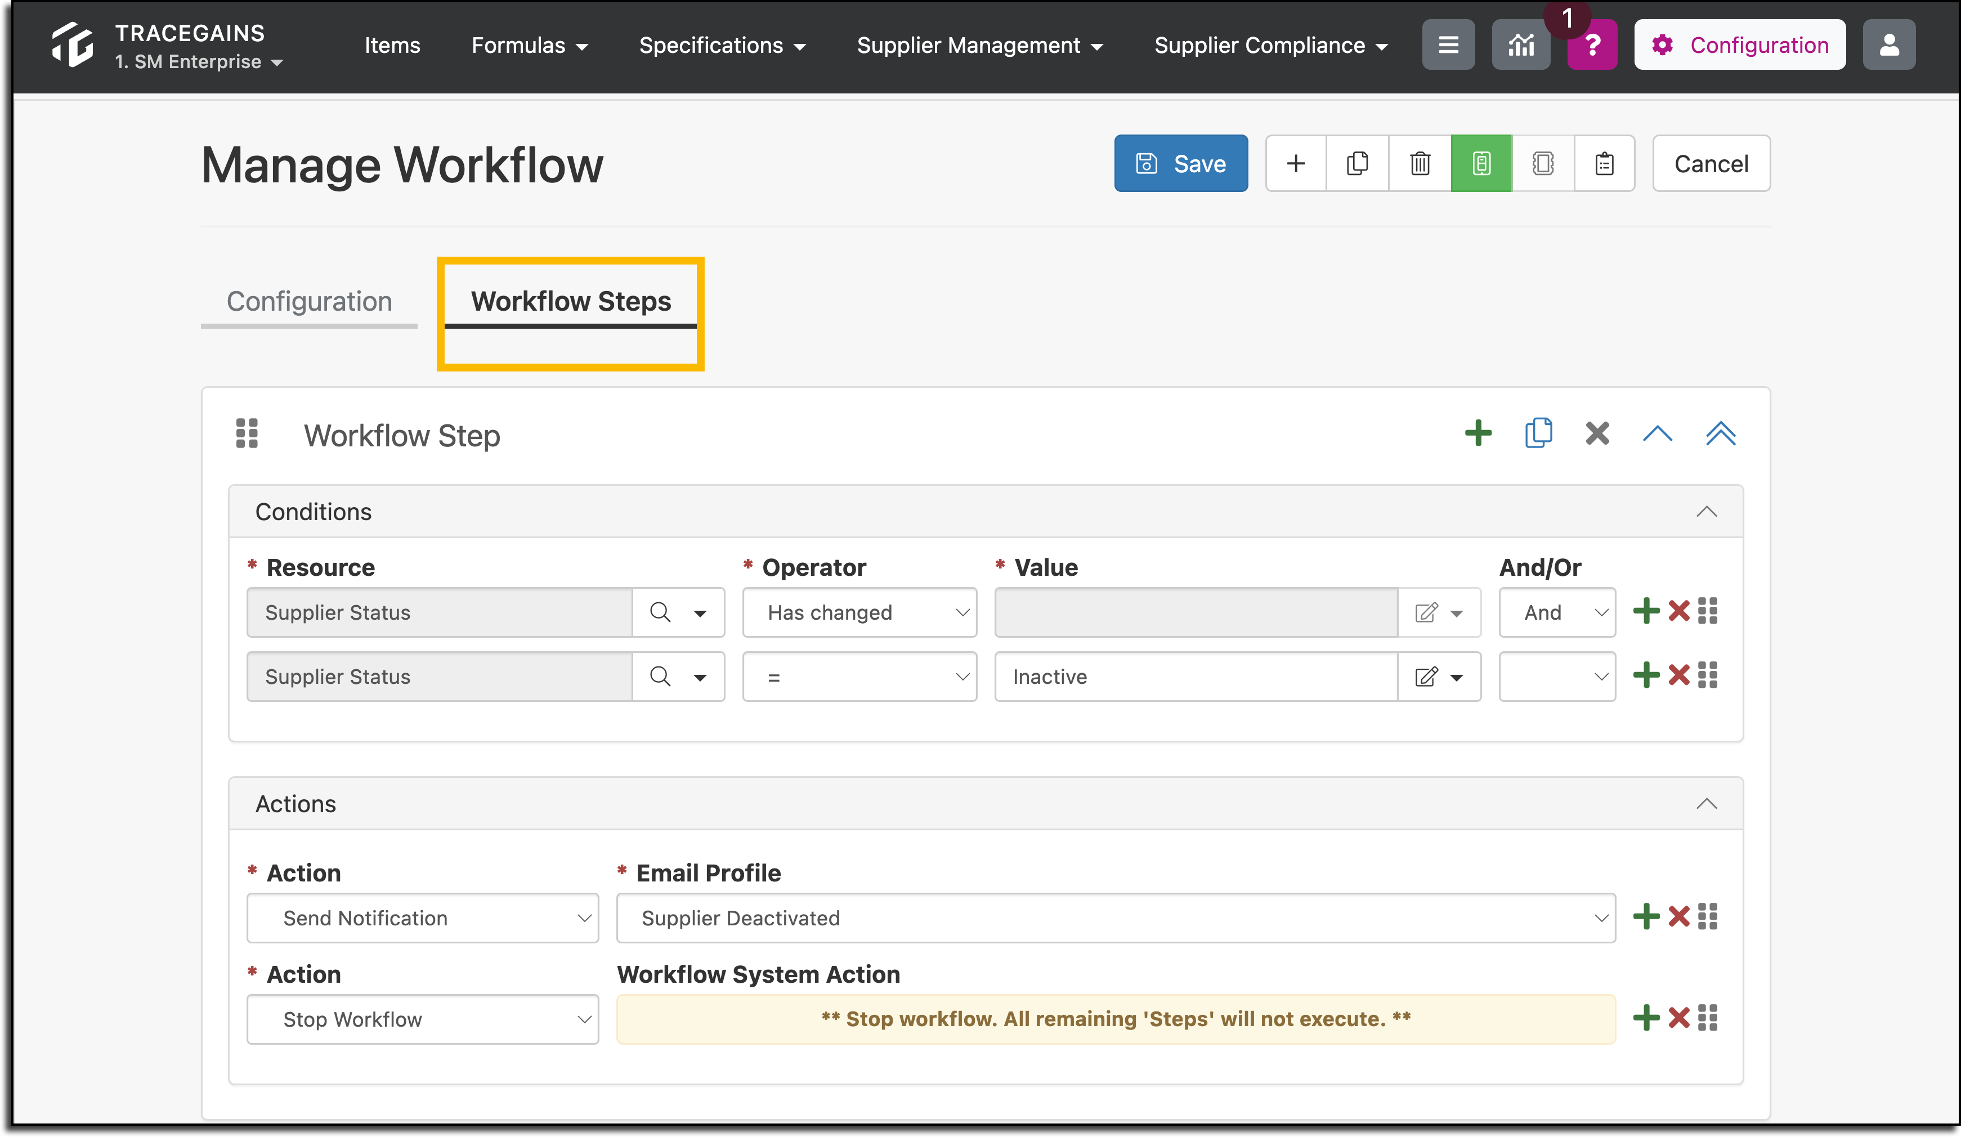Click the clipboard toolbar icon
Screen dimensions: 1961x1137
pos(1604,163)
